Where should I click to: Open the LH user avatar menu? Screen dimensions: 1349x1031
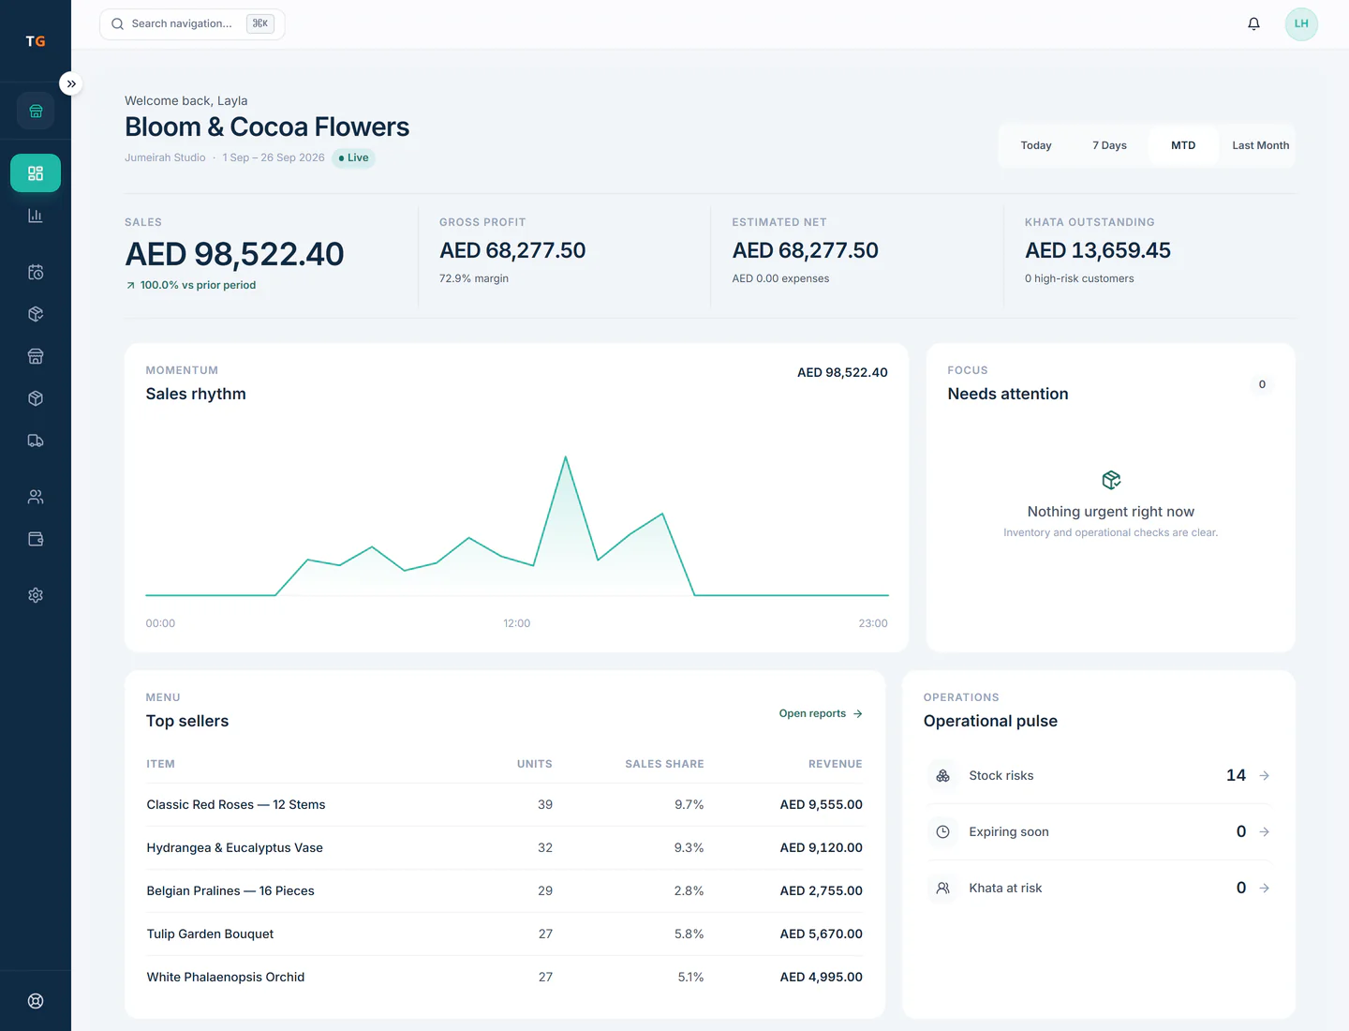[1301, 23]
